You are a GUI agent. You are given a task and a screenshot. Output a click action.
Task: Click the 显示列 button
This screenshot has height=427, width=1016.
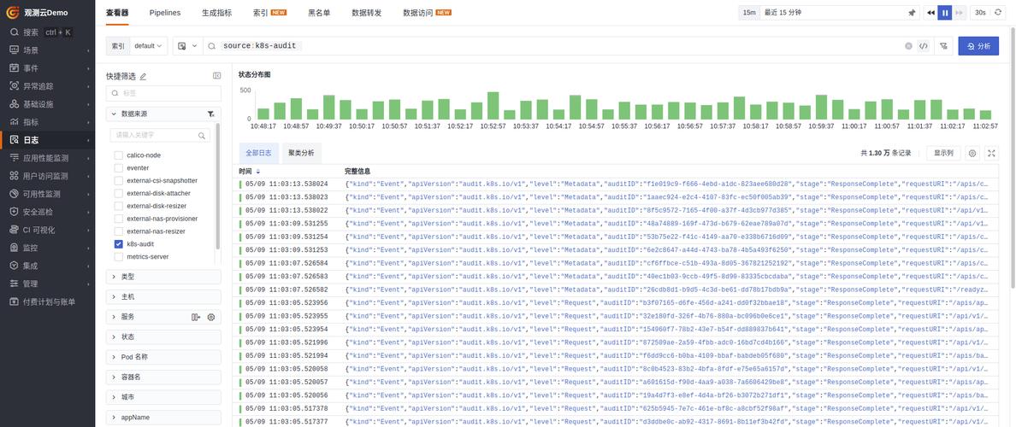pos(942,154)
